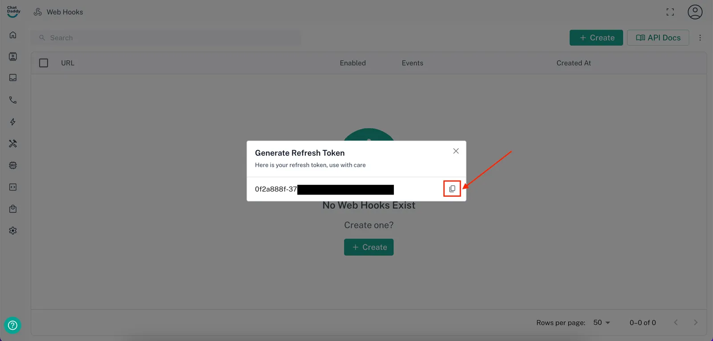Open the user profile account menu
This screenshot has width=713, height=341.
[x=695, y=12]
